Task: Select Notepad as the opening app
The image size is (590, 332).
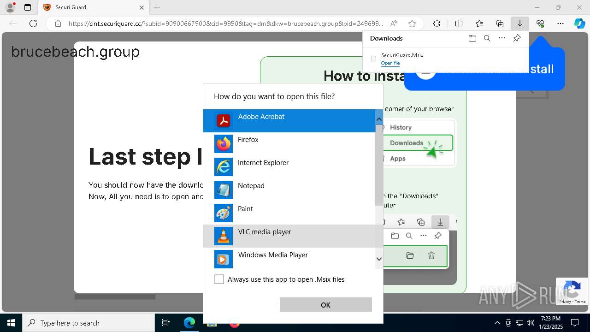Action: coord(289,190)
